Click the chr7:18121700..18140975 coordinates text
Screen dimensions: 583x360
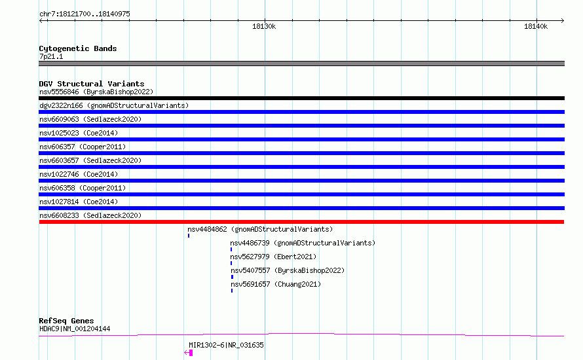coord(85,14)
